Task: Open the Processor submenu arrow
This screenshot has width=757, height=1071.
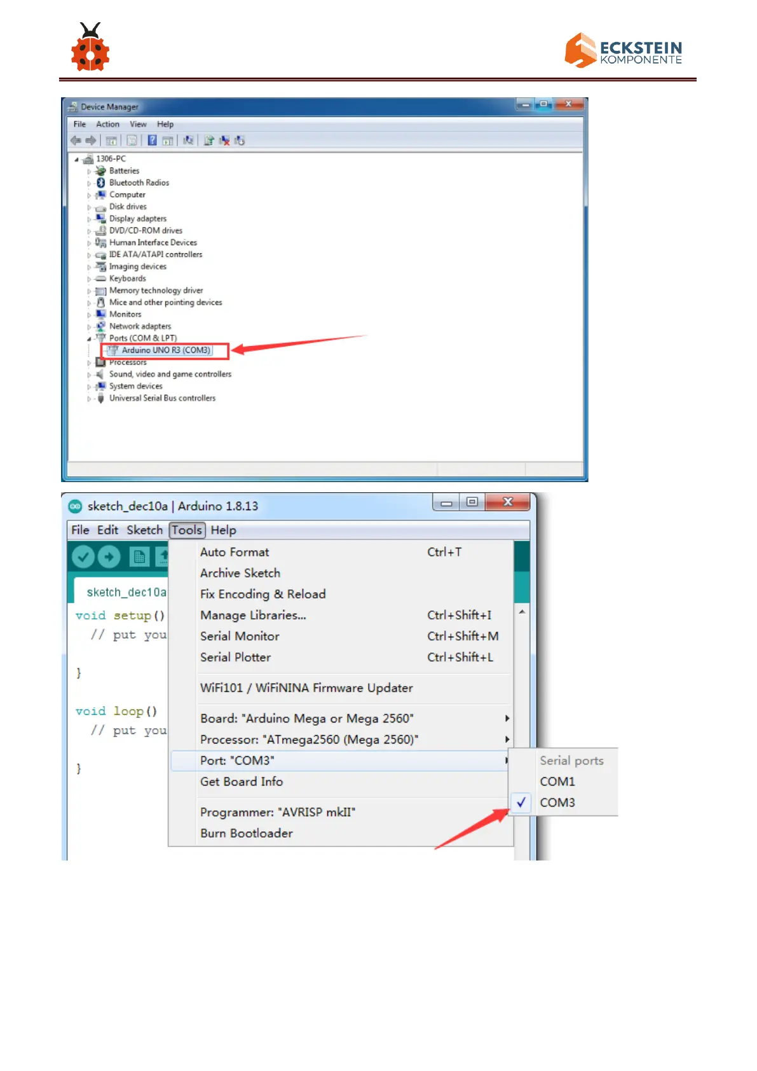Action: coord(507,739)
